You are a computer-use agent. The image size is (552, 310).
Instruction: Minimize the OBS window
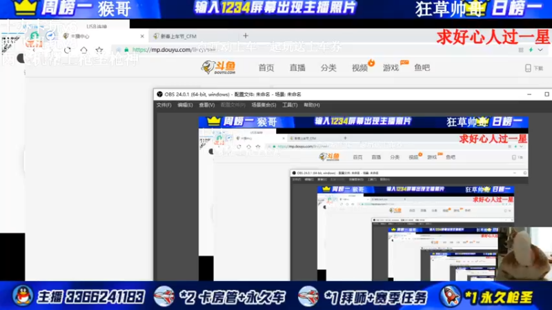pos(529,94)
